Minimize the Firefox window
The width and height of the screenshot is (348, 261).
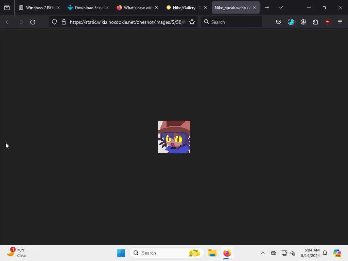(309, 7)
